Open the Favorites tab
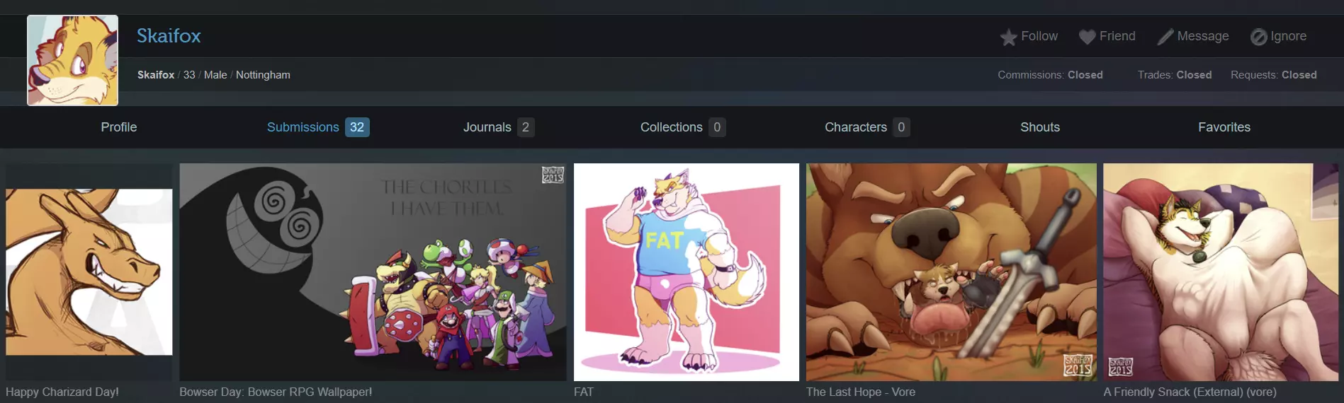This screenshot has width=1344, height=403. (x=1224, y=127)
